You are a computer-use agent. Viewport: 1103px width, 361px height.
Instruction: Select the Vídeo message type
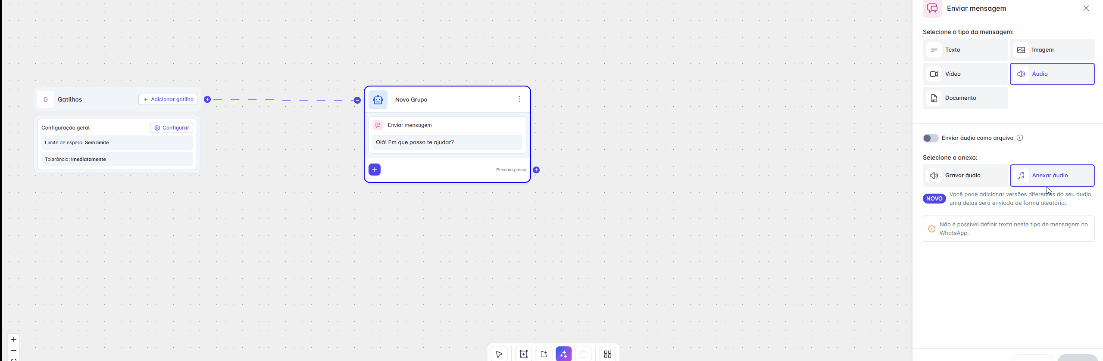point(966,74)
